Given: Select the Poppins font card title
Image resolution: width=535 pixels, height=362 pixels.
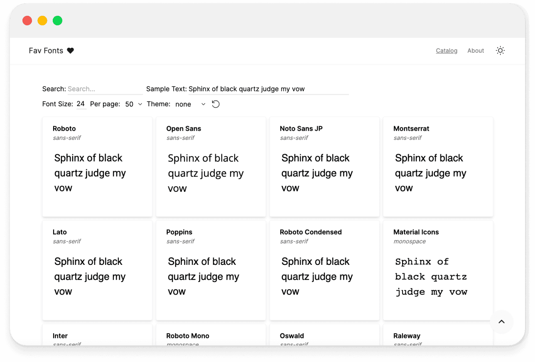Looking at the screenshot, I should [x=179, y=232].
